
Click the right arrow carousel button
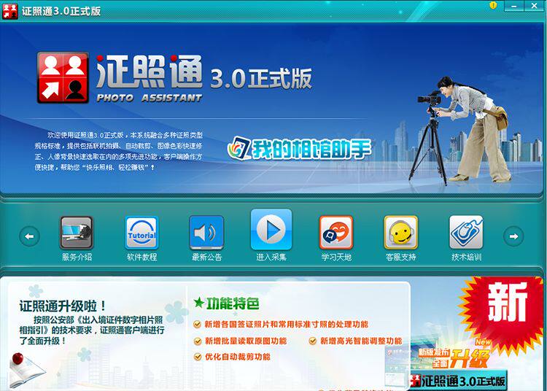tap(513, 236)
